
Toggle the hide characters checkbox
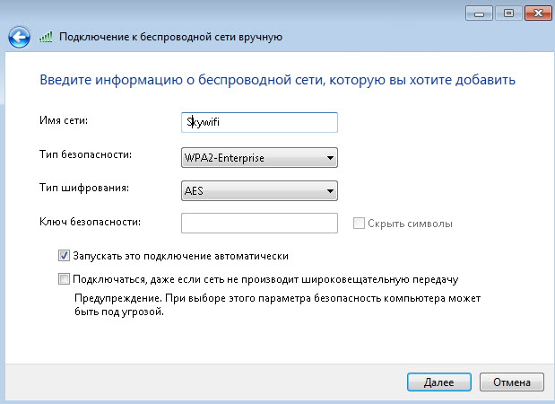[359, 224]
